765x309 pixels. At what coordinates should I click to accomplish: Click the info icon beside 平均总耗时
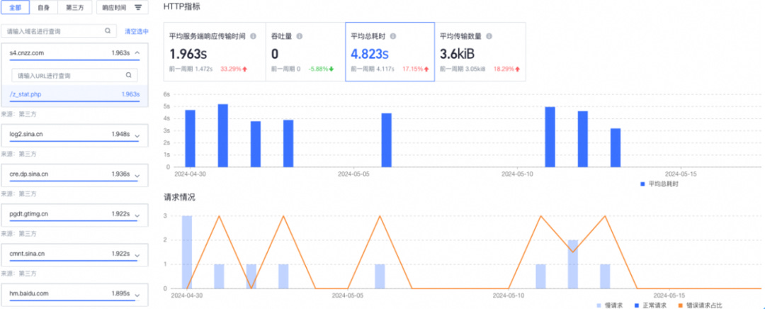(393, 36)
